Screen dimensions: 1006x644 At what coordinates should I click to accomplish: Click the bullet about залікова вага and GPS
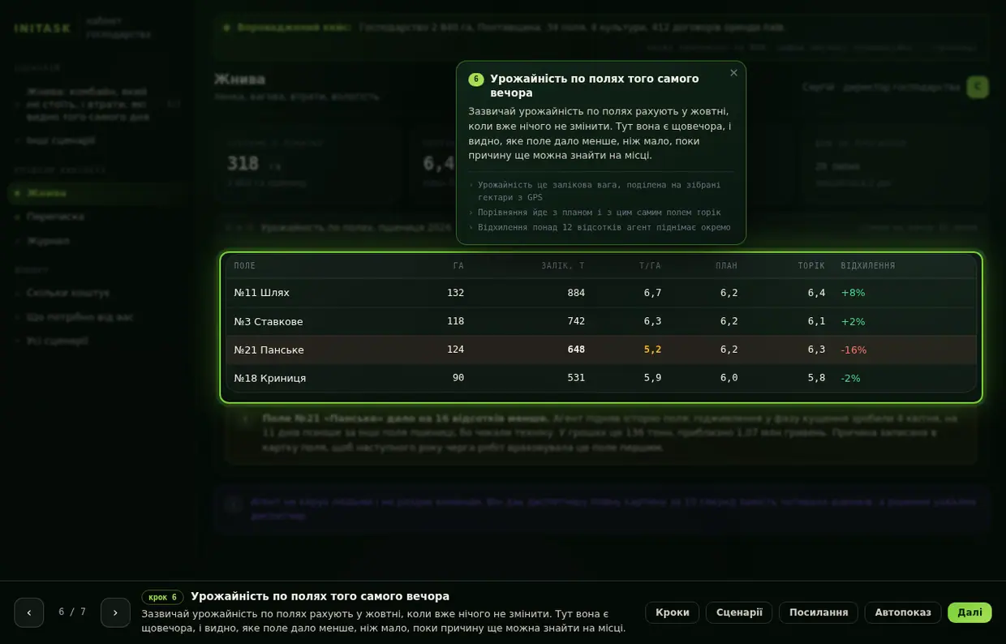[599, 191]
